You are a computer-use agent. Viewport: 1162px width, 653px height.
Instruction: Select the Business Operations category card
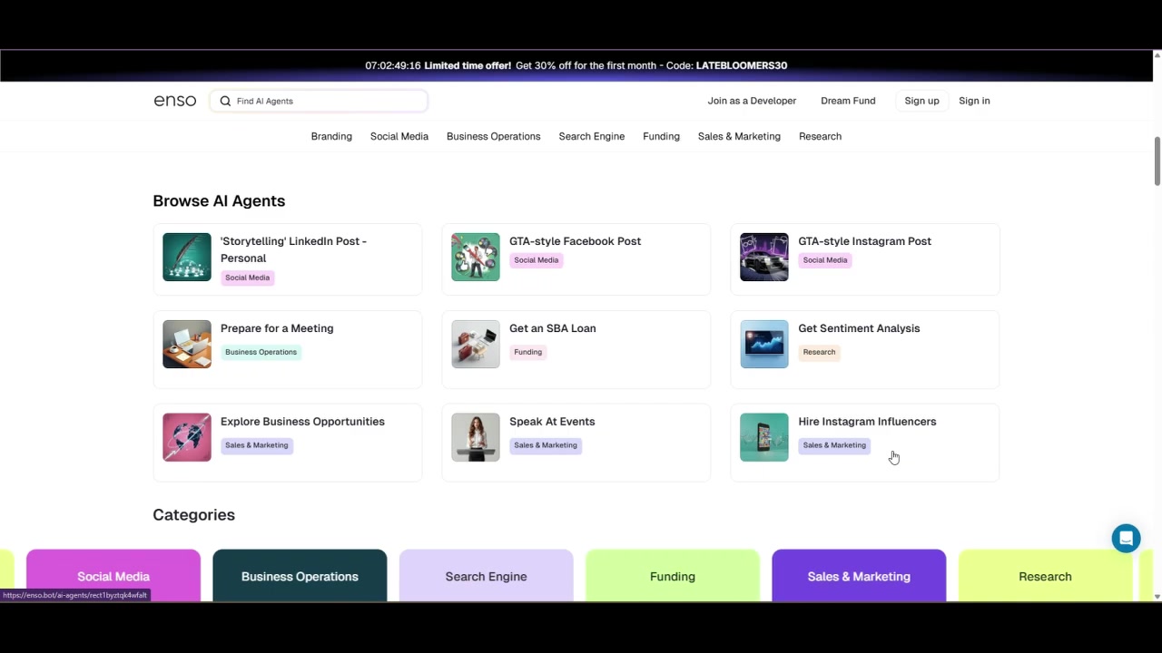(x=300, y=576)
